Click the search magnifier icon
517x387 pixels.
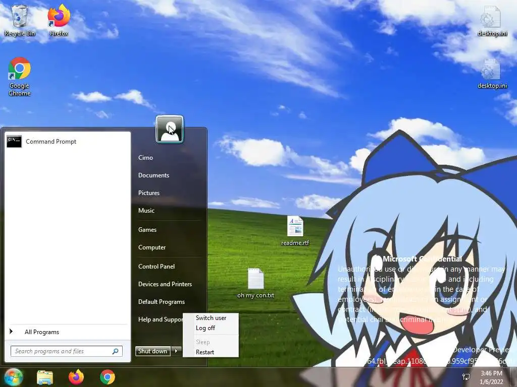coord(116,351)
